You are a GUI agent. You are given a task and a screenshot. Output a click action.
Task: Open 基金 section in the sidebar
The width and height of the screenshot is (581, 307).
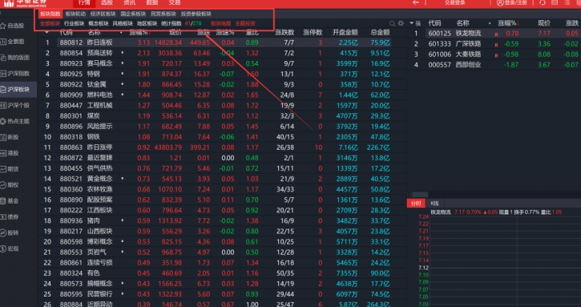tap(10, 201)
